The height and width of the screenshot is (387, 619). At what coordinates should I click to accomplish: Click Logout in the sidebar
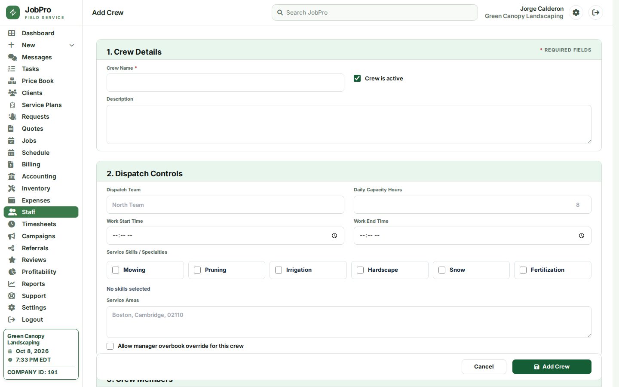coord(41,319)
